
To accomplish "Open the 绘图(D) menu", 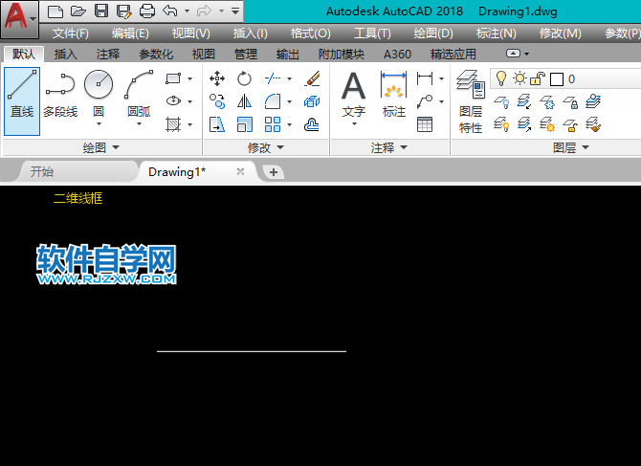I will [x=433, y=33].
